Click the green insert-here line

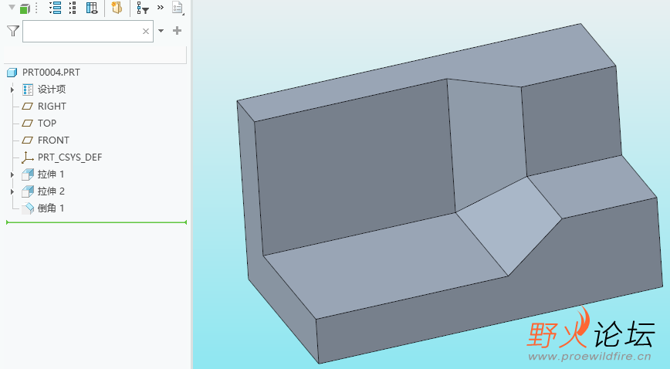click(x=96, y=222)
